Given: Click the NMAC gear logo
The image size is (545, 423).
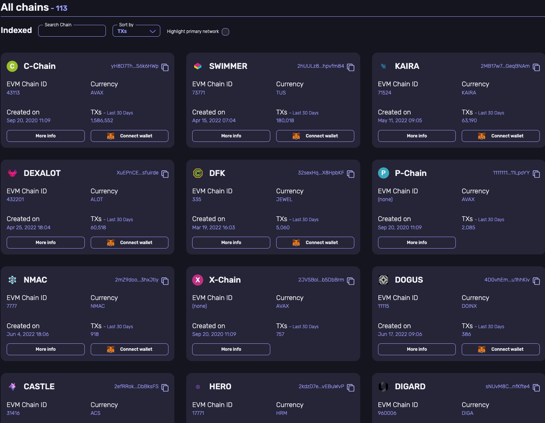Looking at the screenshot, I should click(x=12, y=280).
